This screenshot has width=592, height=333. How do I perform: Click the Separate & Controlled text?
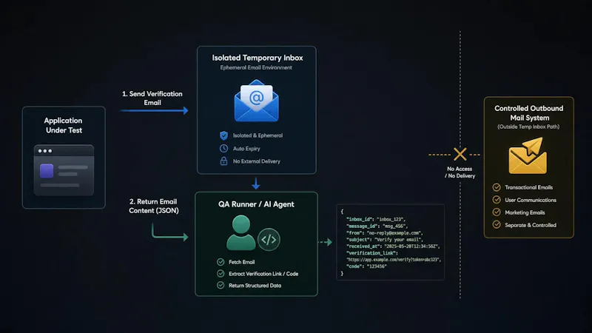click(531, 225)
